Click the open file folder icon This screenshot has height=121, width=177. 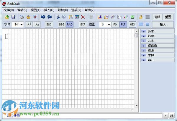tap(7, 17)
